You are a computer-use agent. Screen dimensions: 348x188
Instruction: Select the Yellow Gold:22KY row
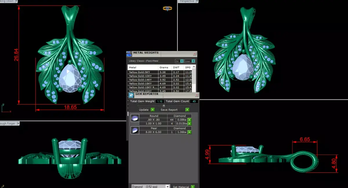[160, 91]
